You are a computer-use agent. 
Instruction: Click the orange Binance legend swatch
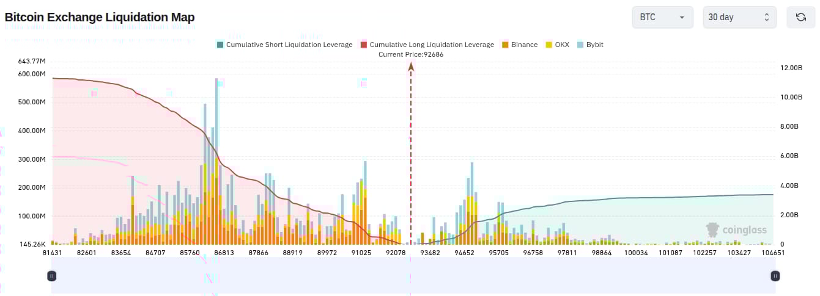click(505, 45)
